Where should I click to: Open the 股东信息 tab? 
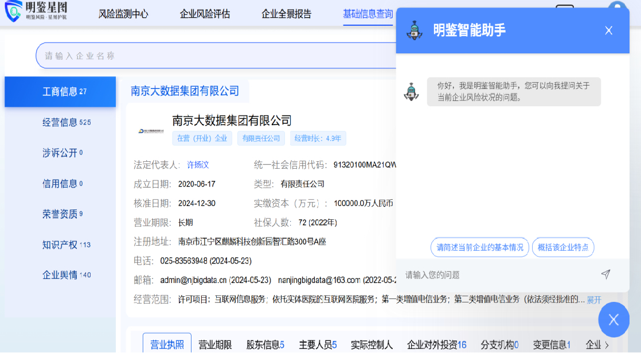(265, 345)
